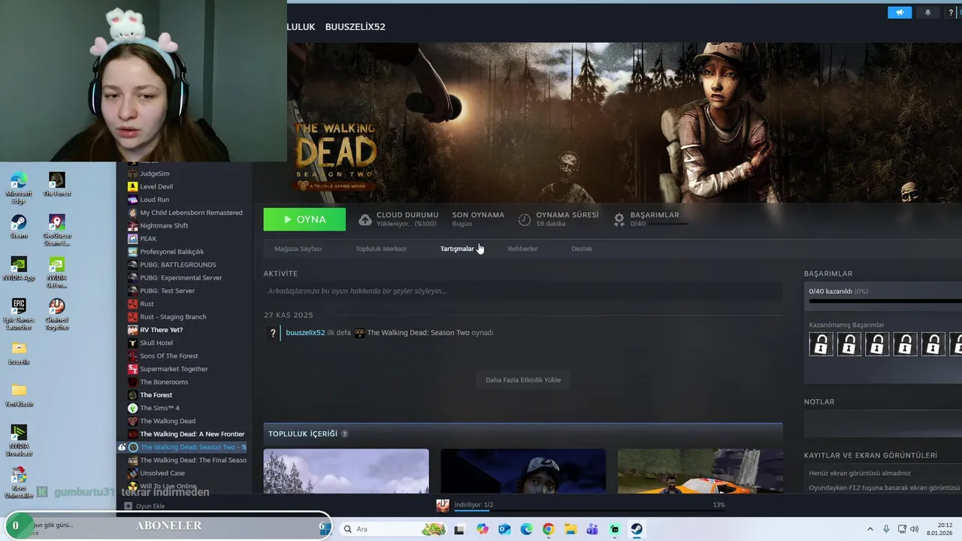This screenshot has width=962, height=541.
Task: Click the Daha Fazla Etkinlik Yükle button
Action: (523, 379)
